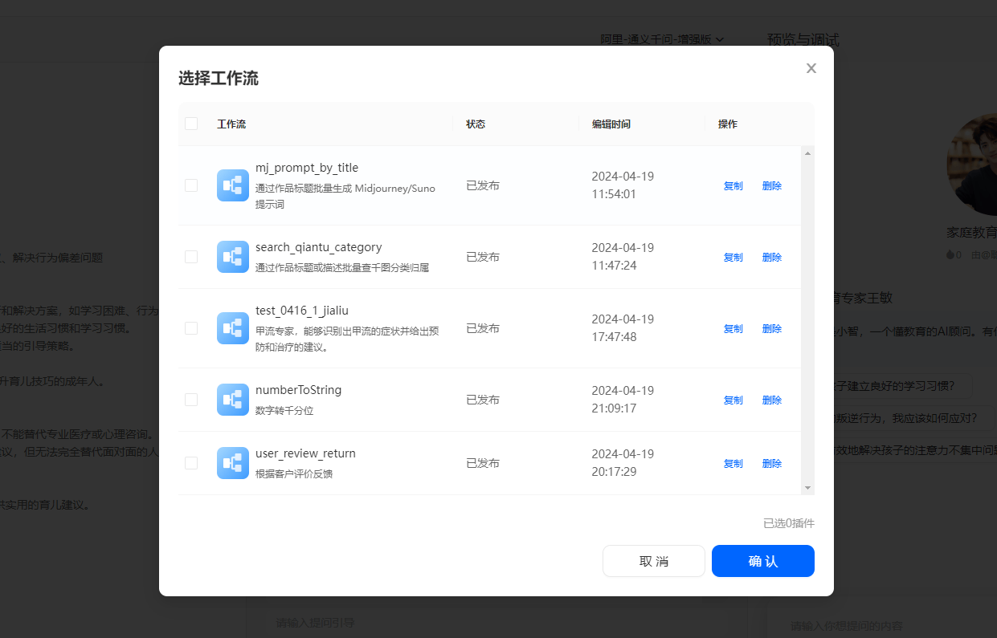
Task: Click the test_0416_1_jialiu workflow icon
Action: coord(232,328)
